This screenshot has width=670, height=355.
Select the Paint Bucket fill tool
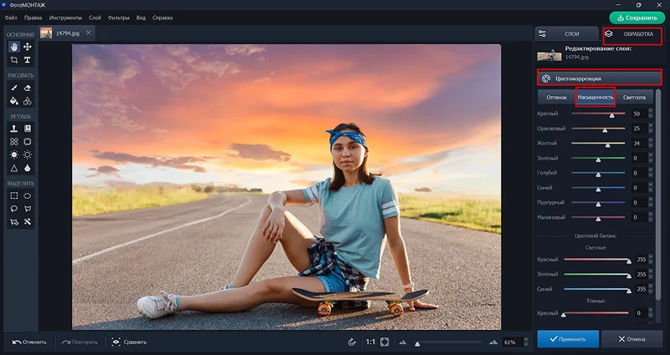point(14,101)
